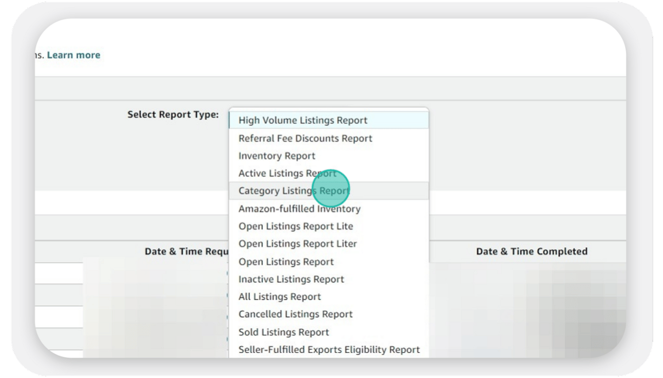Image resolution: width=663 pixels, height=378 pixels.
Task: Click the Date & Time Completed column header
Action: pos(532,251)
